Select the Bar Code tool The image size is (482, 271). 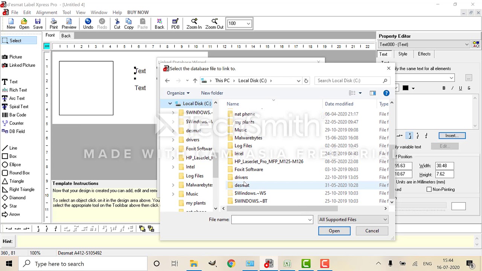14,115
